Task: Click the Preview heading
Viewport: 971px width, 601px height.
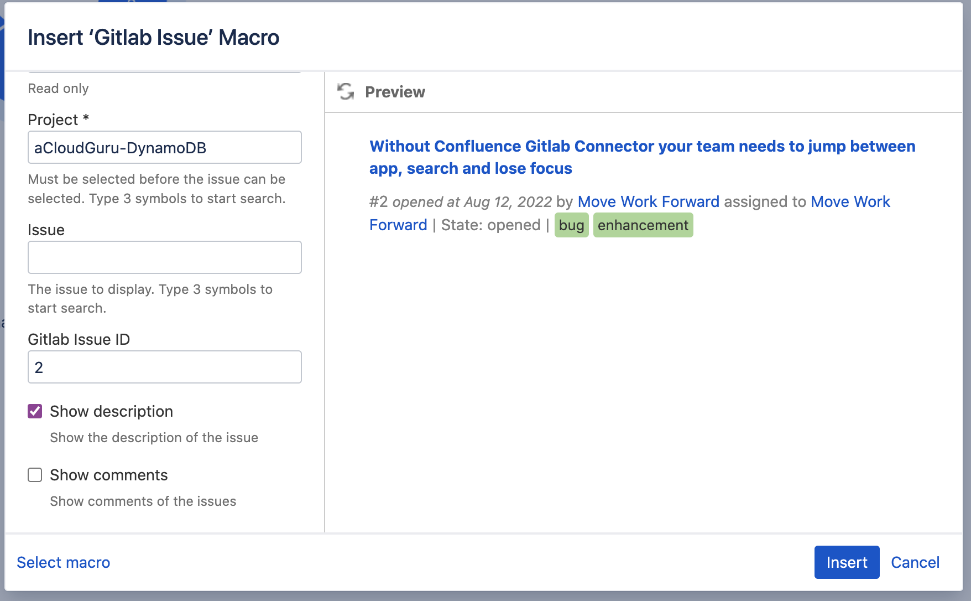Action: (394, 92)
